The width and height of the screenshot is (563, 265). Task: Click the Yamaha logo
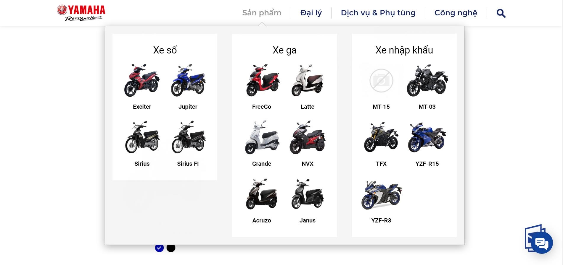coord(81,13)
